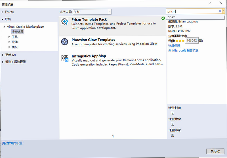
Task: Click the Infragistics AppMap icon
Action: (65, 58)
